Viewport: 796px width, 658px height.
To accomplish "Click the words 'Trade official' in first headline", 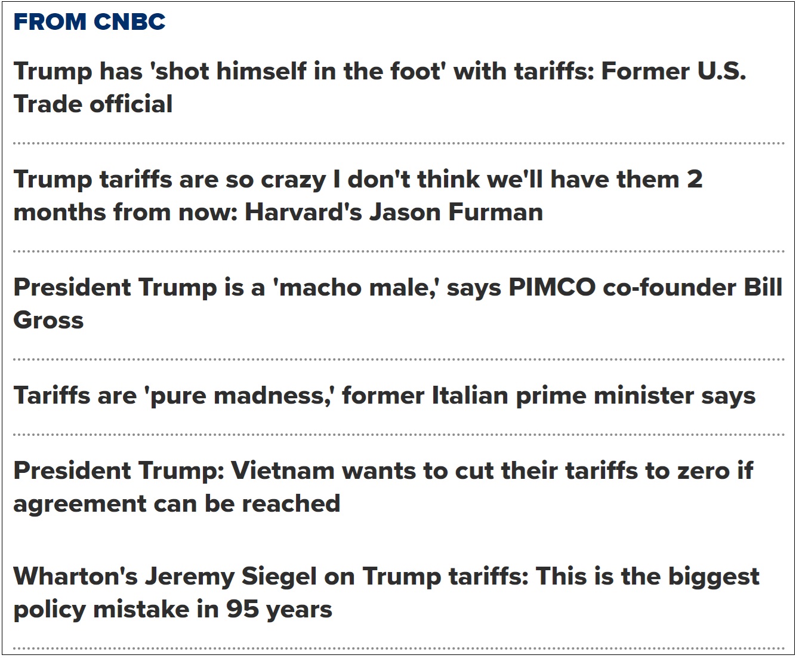I will coord(93,104).
